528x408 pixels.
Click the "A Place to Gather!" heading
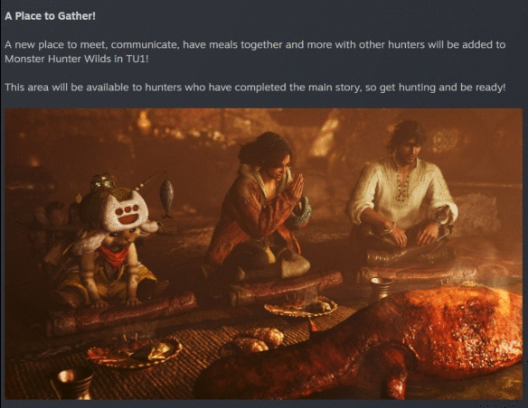[x=50, y=16]
